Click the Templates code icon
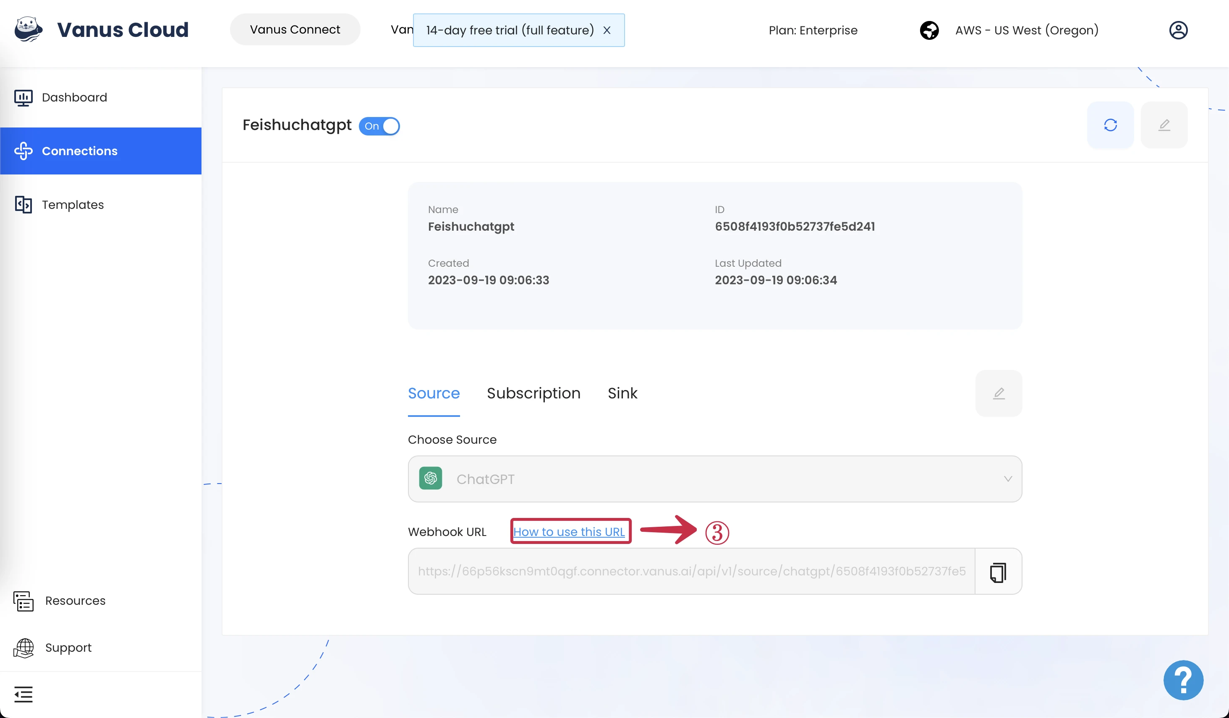Viewport: 1229px width, 718px height. [24, 205]
